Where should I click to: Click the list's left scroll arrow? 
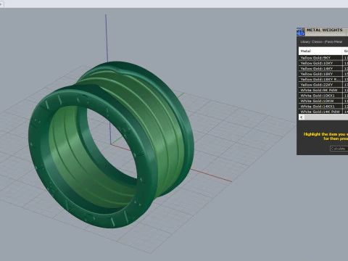301,117
